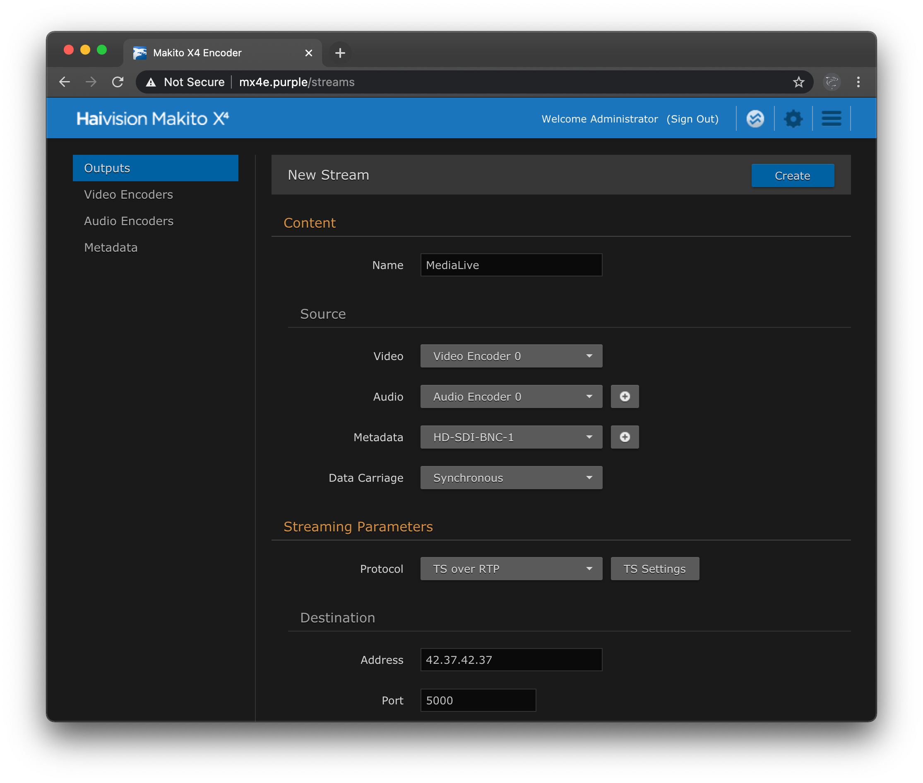Open the settings gear icon

click(793, 118)
